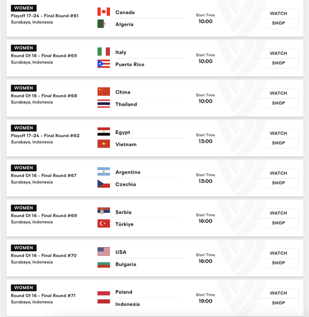Open Round Of 16 Final Round #70 details
Viewport: 309px width, 317px height.
click(44, 256)
